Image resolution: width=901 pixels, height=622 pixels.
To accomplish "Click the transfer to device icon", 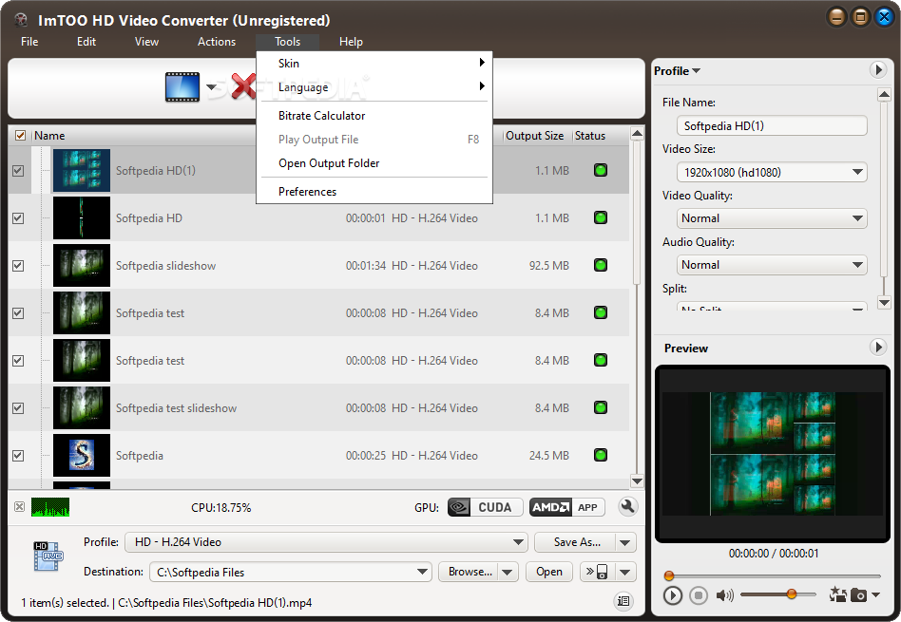I will [597, 572].
